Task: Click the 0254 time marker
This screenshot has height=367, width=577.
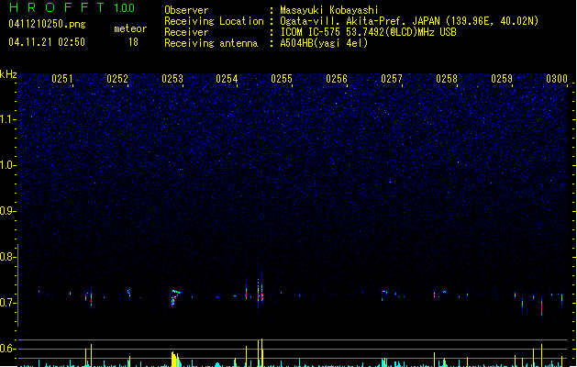Action: pos(227,79)
